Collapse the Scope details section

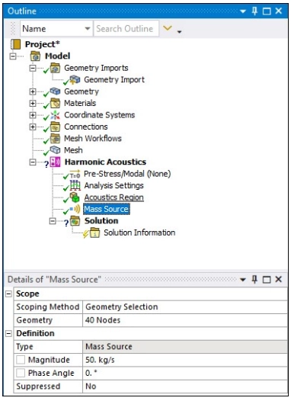tap(8, 294)
